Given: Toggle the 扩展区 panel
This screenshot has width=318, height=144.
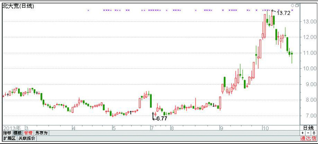Looking at the screenshot, I should (x=9, y=138).
